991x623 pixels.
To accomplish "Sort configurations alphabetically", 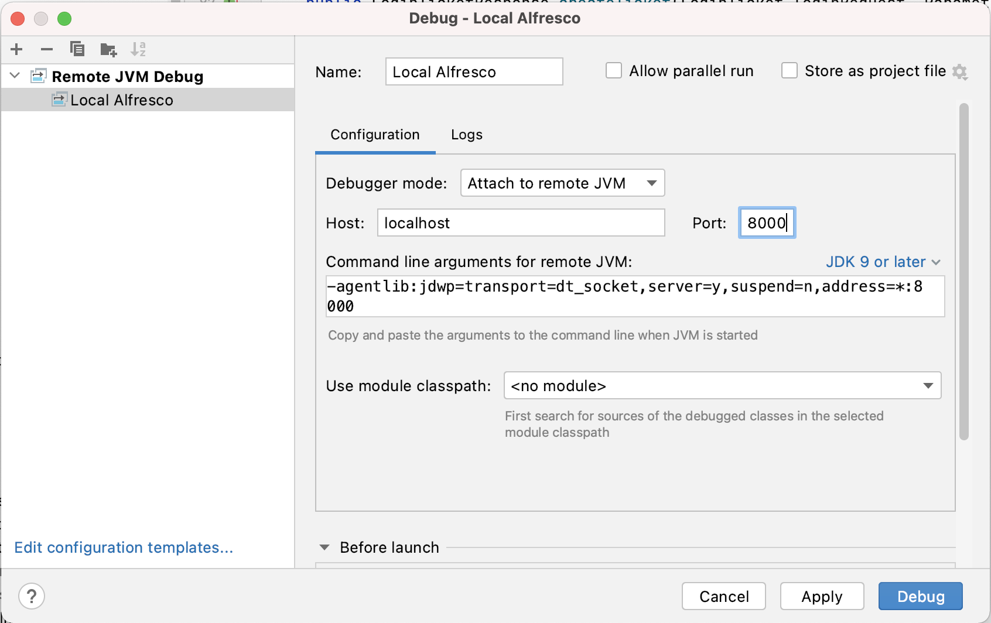I will tap(138, 49).
